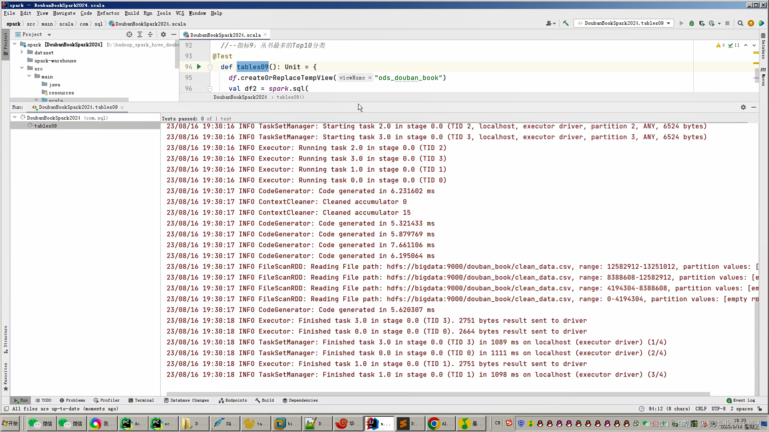Viewport: 769px width, 432px height.
Task: Toggle the Structure tool window
Action: pyautogui.click(x=6, y=338)
